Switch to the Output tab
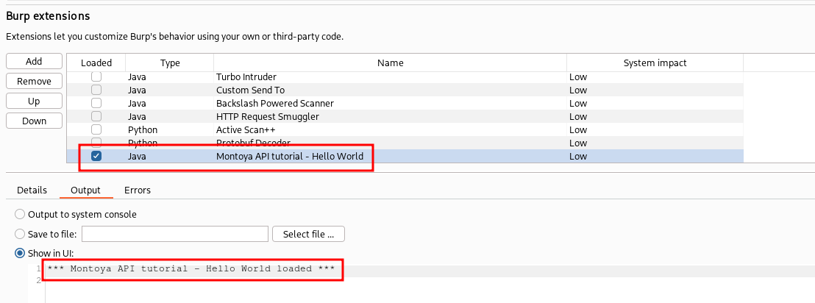Image resolution: width=815 pixels, height=303 pixels. [85, 190]
